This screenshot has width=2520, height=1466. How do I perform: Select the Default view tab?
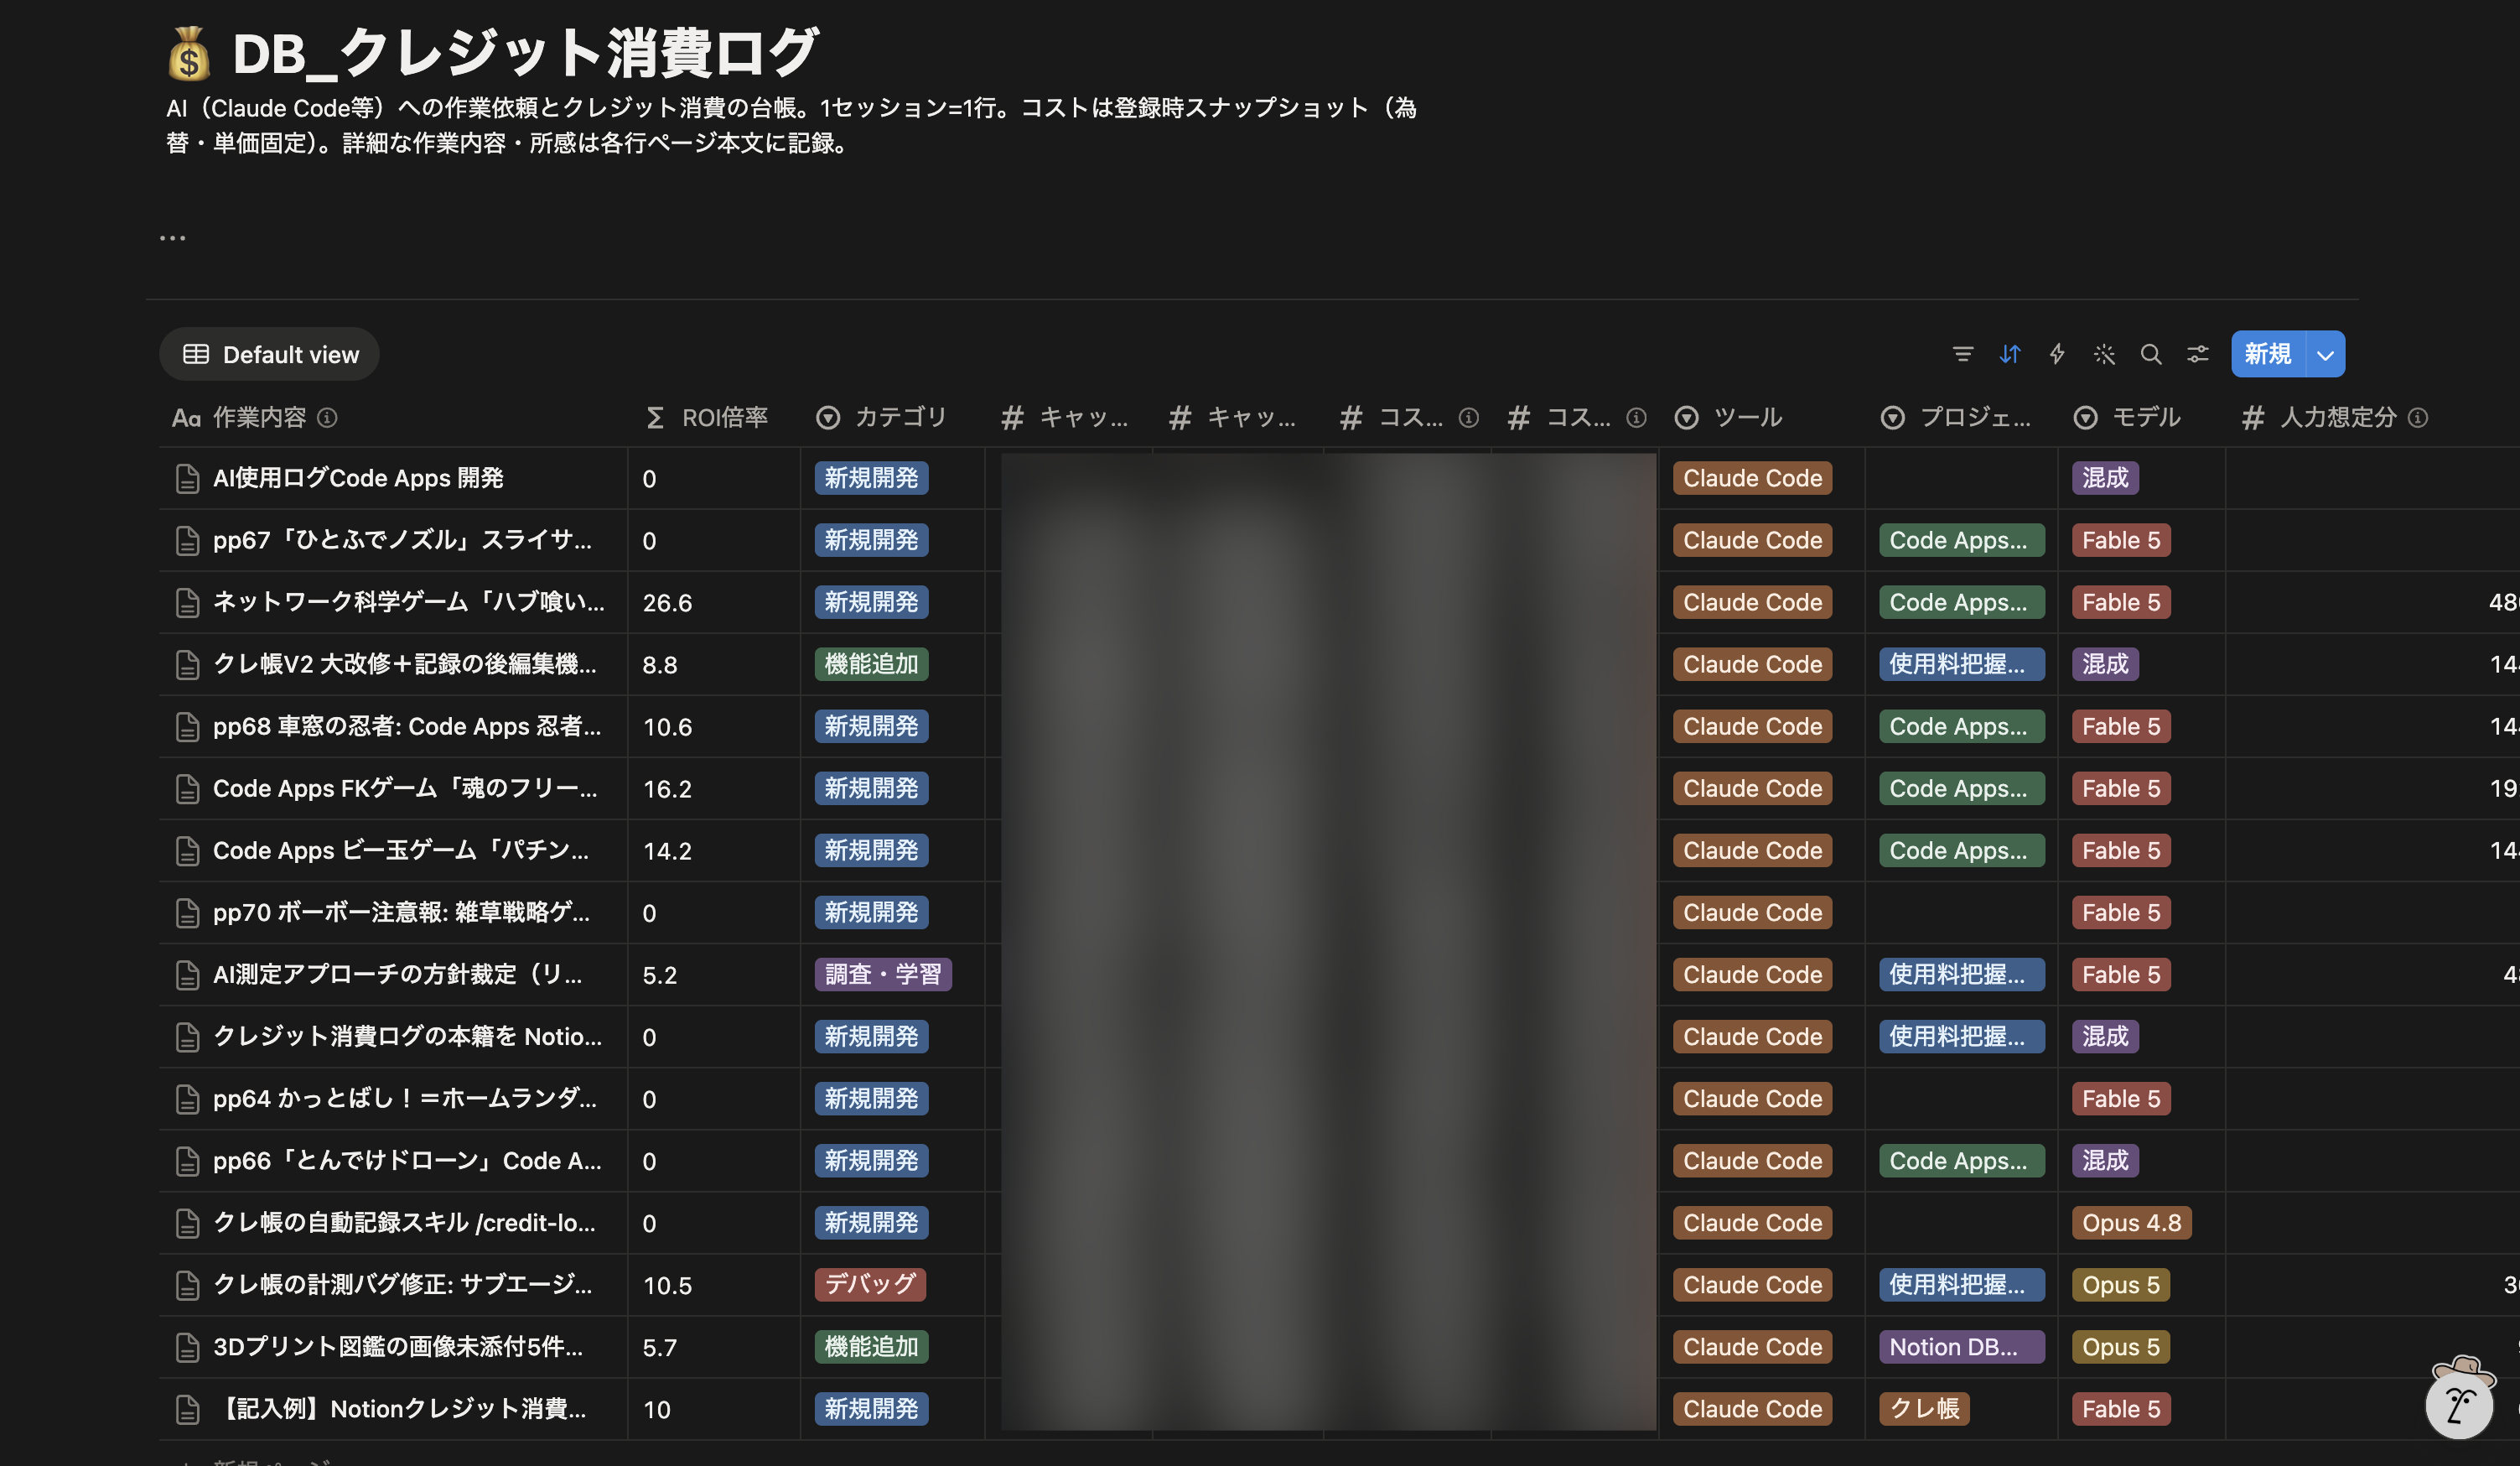pos(269,354)
